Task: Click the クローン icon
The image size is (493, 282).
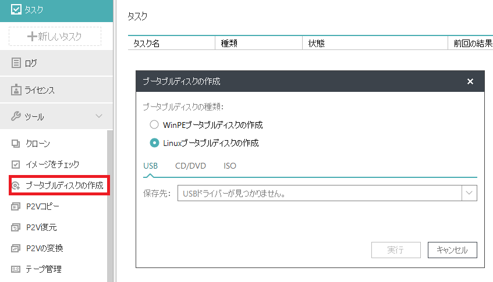Action: point(16,144)
